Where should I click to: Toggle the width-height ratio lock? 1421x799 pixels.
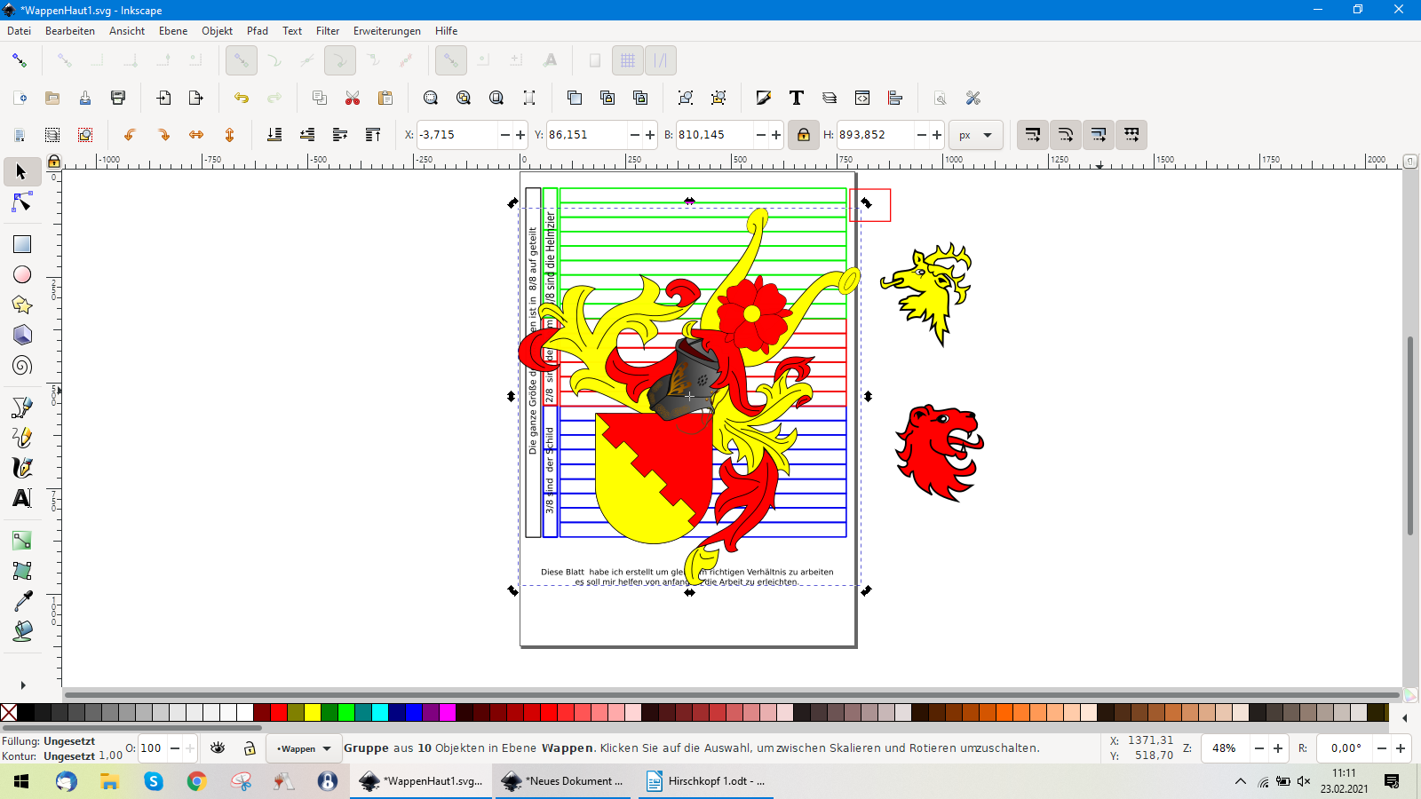[803, 135]
